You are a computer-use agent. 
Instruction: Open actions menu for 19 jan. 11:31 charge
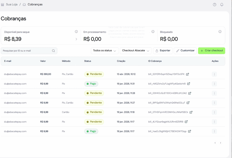click(x=214, y=84)
